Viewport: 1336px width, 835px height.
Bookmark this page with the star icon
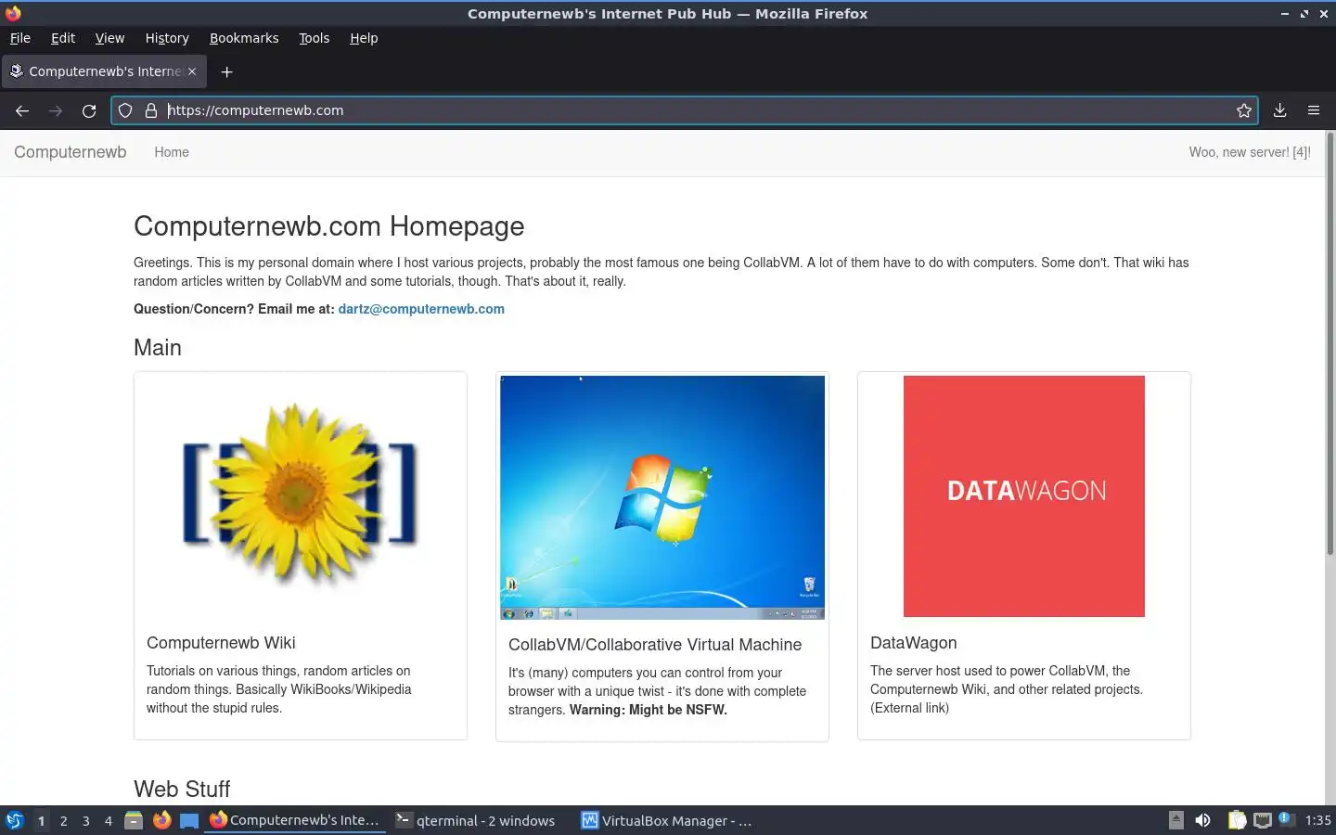1244,110
